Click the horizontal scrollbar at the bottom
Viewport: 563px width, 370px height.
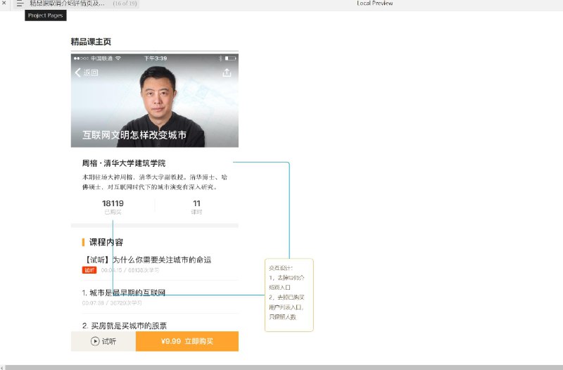coord(284,367)
